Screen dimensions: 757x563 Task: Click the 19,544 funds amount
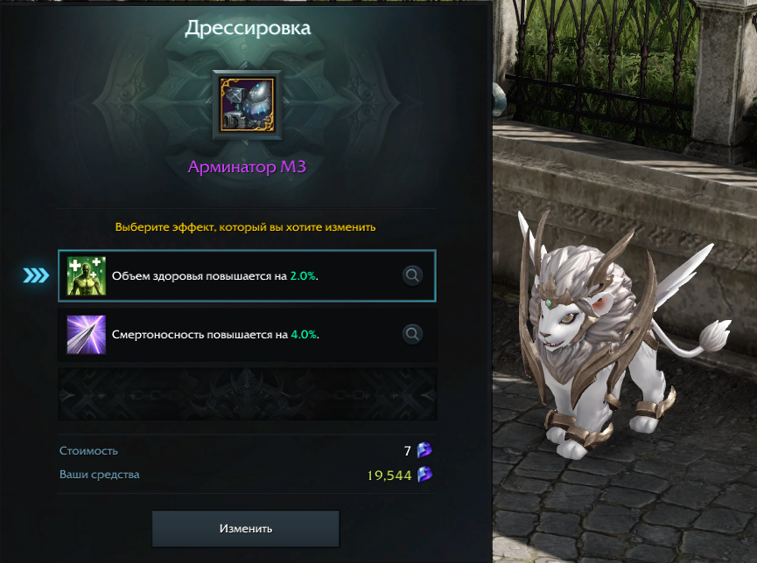click(389, 476)
